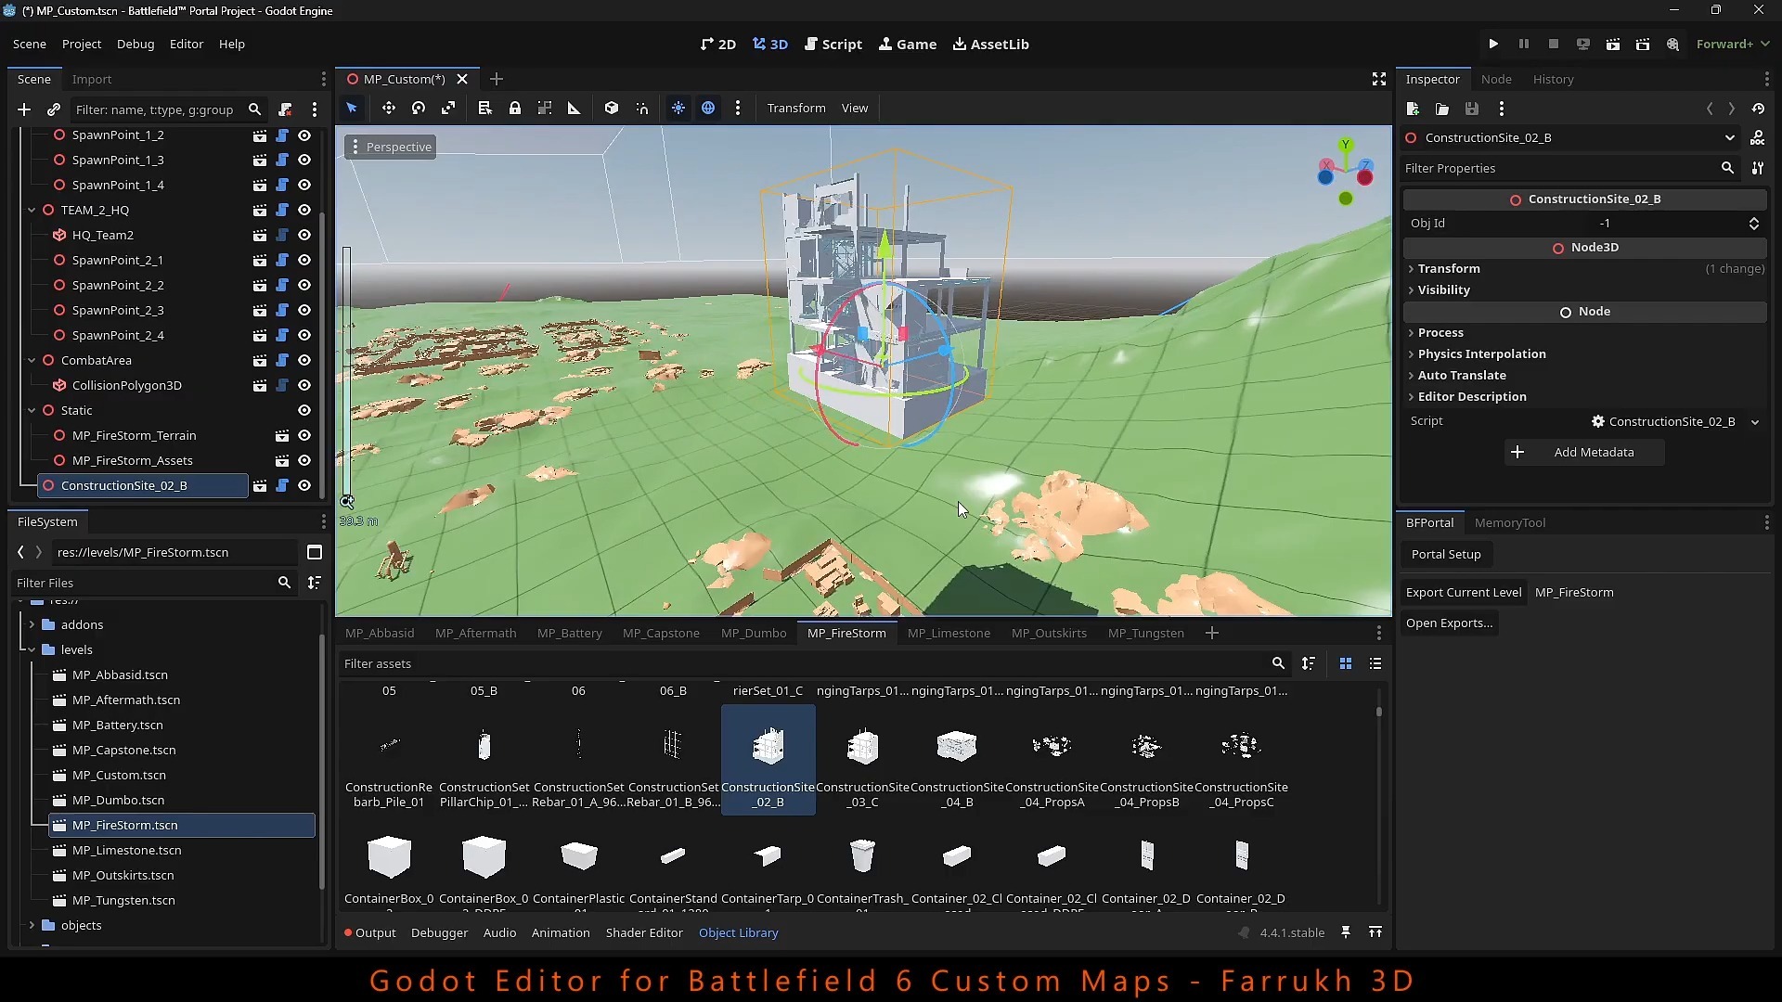
Task: Select the Scale mode tool
Action: 448,109
